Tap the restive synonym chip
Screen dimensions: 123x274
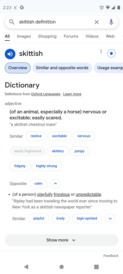click(36, 136)
